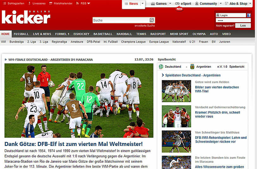Open the eSport section
This screenshot has width=257, height=169.
tap(186, 3)
